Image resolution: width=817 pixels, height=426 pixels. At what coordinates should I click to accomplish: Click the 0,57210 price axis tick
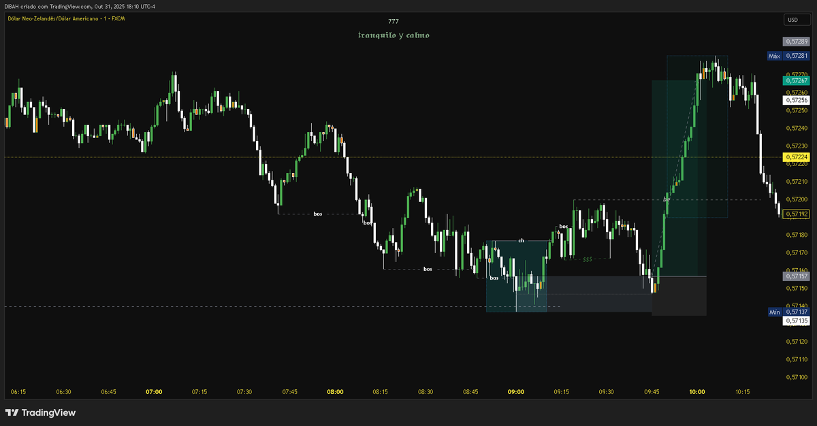797,182
